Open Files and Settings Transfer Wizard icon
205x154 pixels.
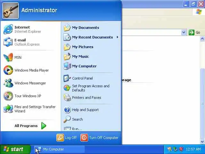(8, 109)
